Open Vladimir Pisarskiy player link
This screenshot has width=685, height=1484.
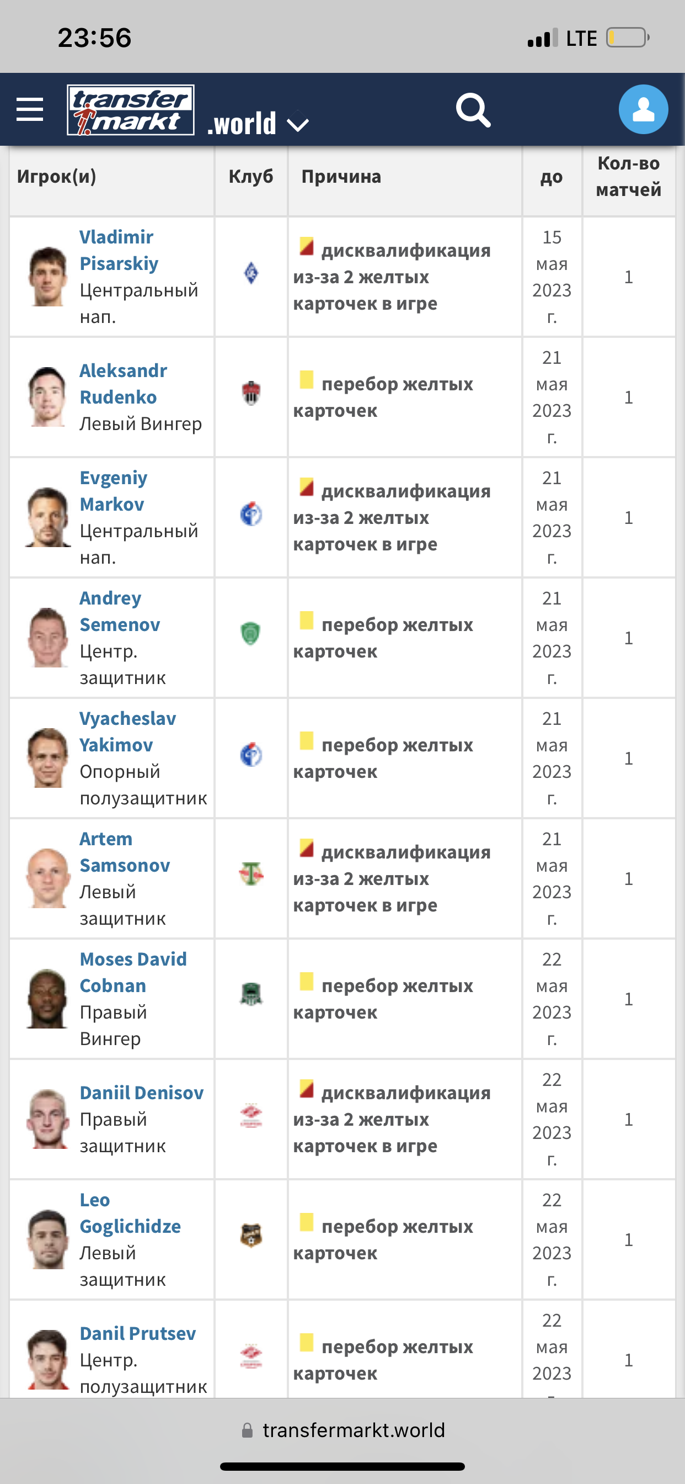tap(119, 250)
